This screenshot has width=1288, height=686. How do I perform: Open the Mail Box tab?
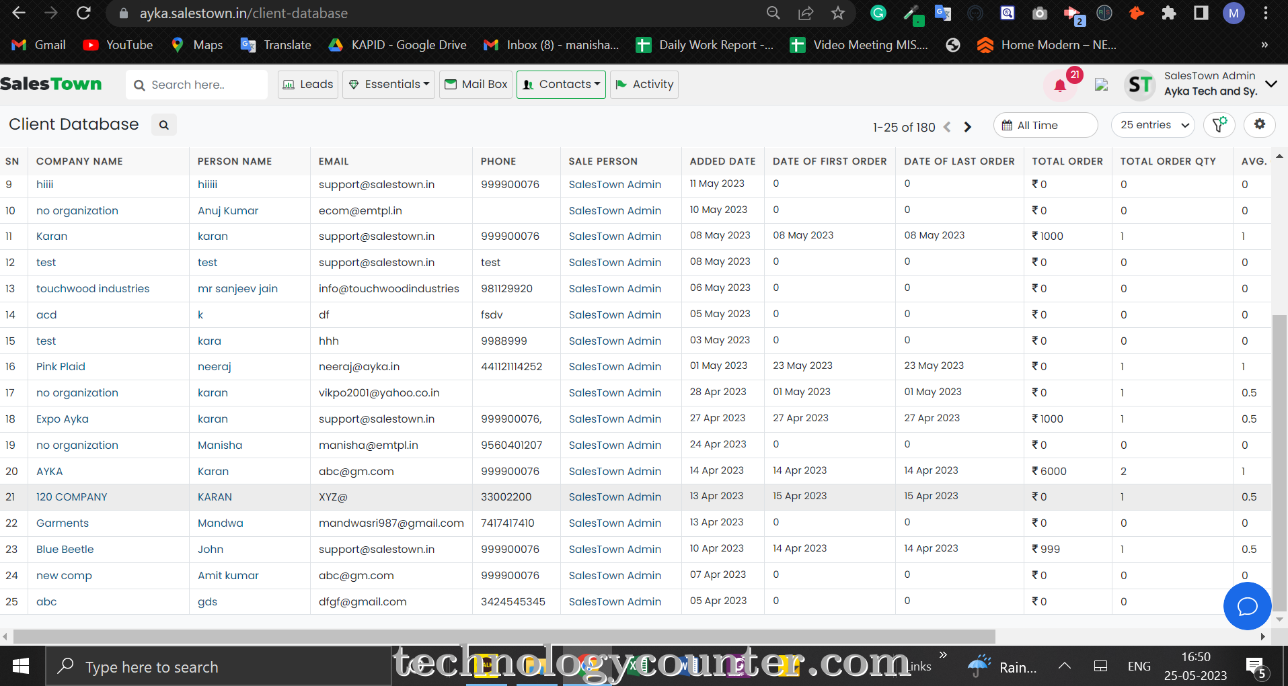coord(476,85)
